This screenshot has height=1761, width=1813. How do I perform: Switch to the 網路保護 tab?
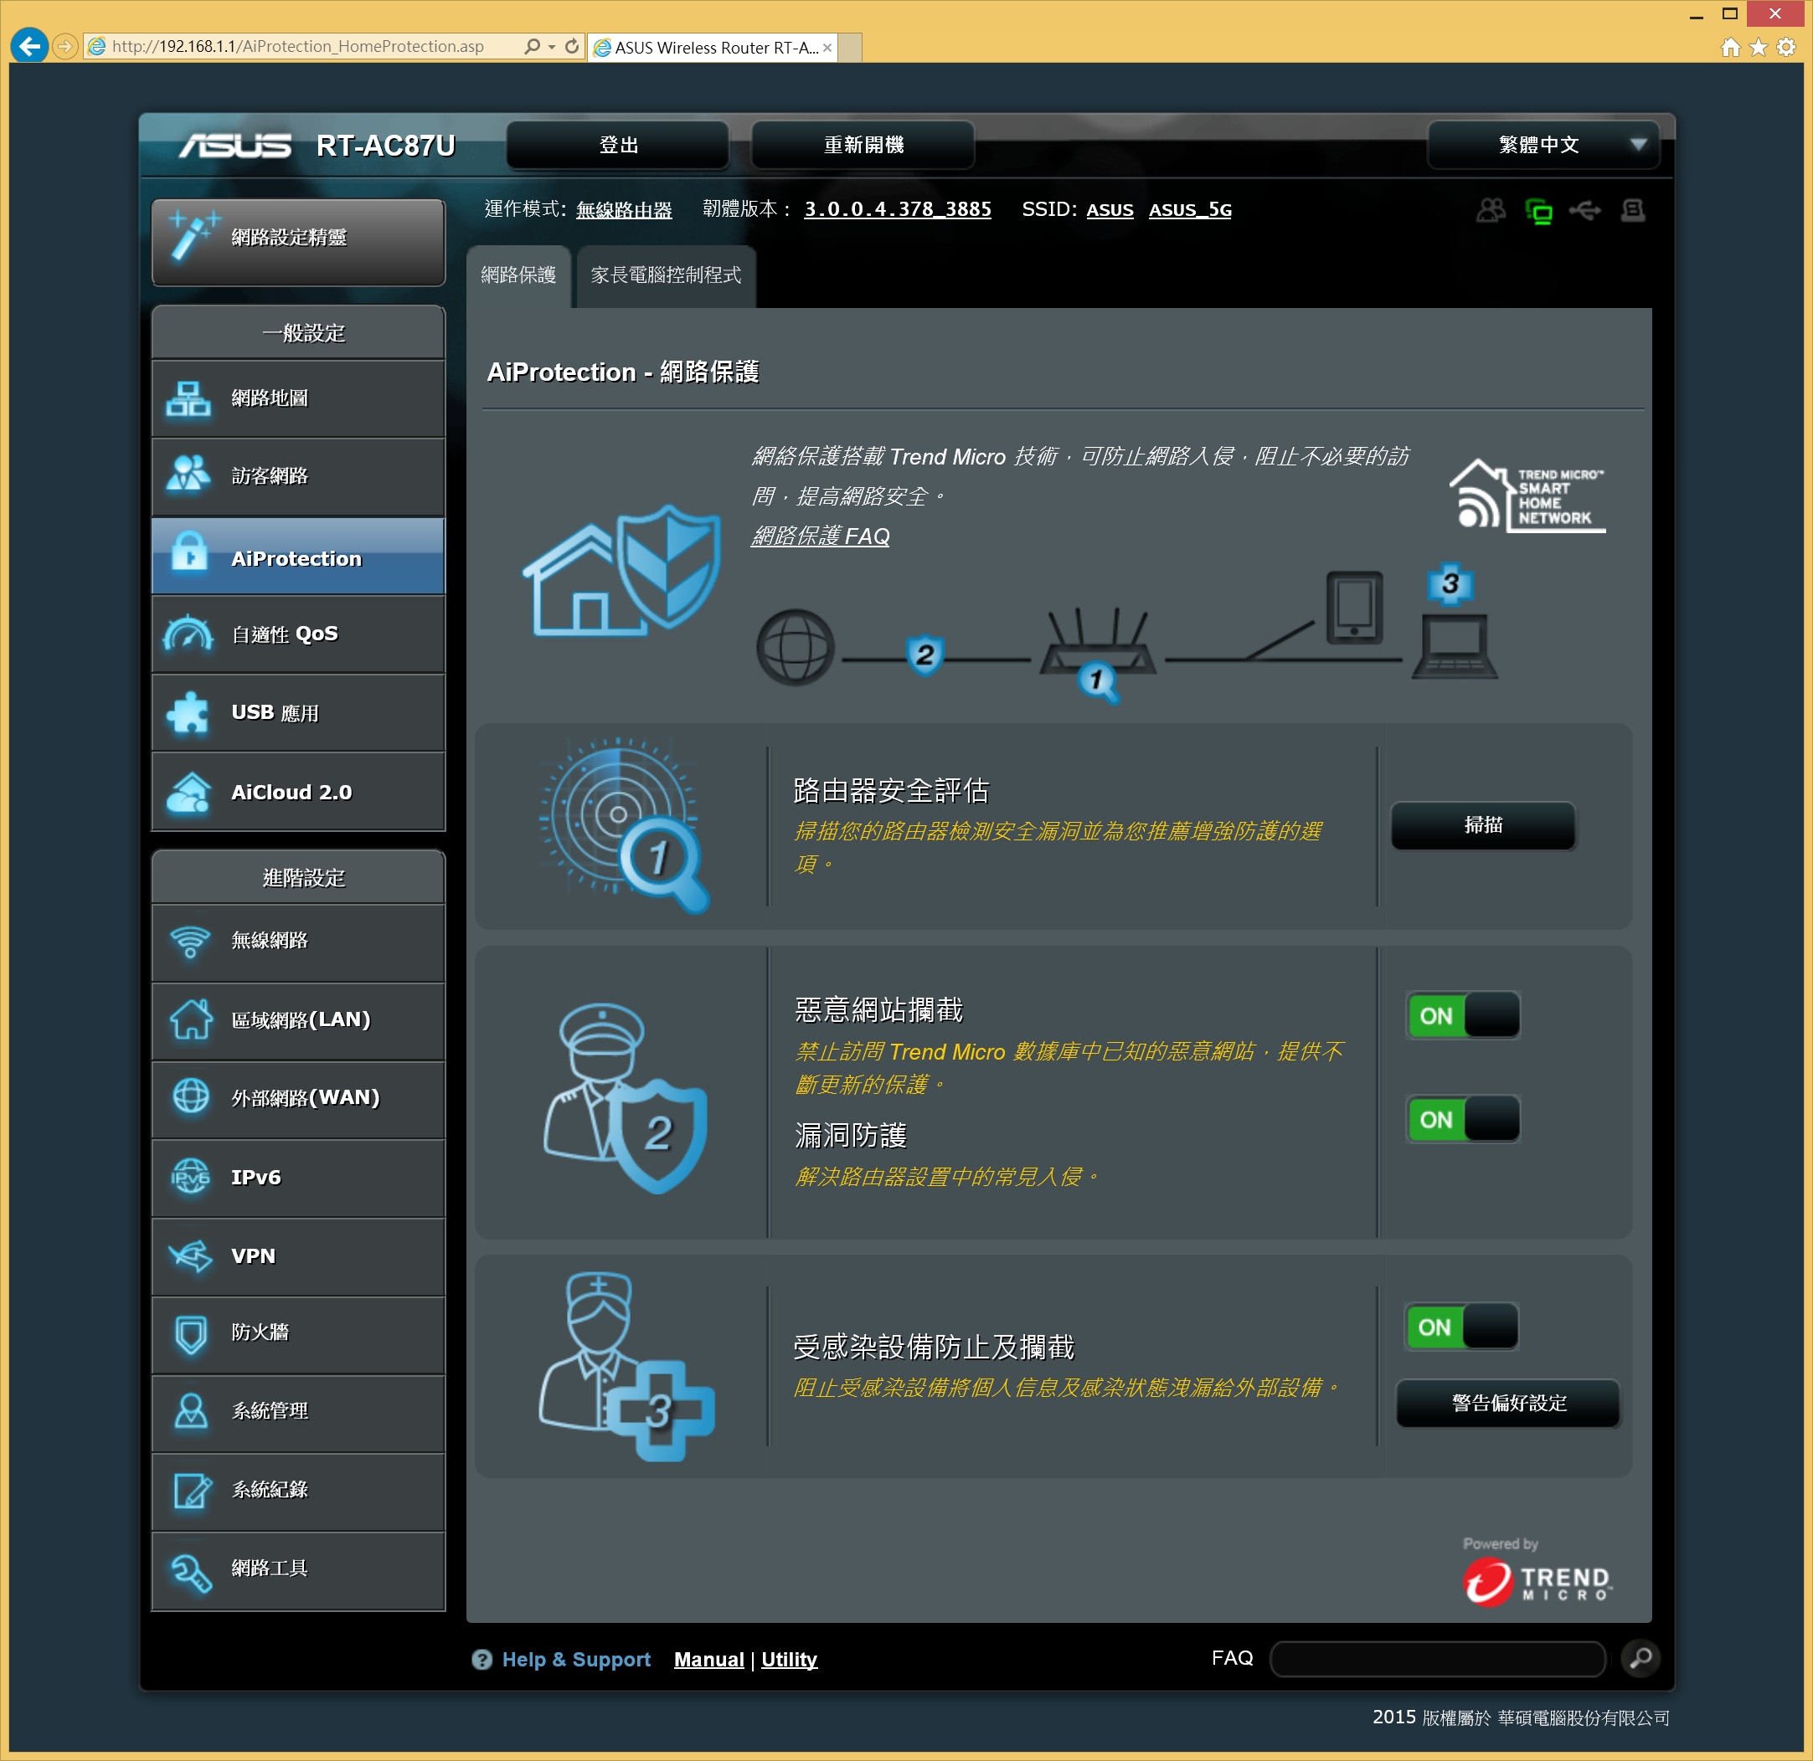click(x=518, y=275)
